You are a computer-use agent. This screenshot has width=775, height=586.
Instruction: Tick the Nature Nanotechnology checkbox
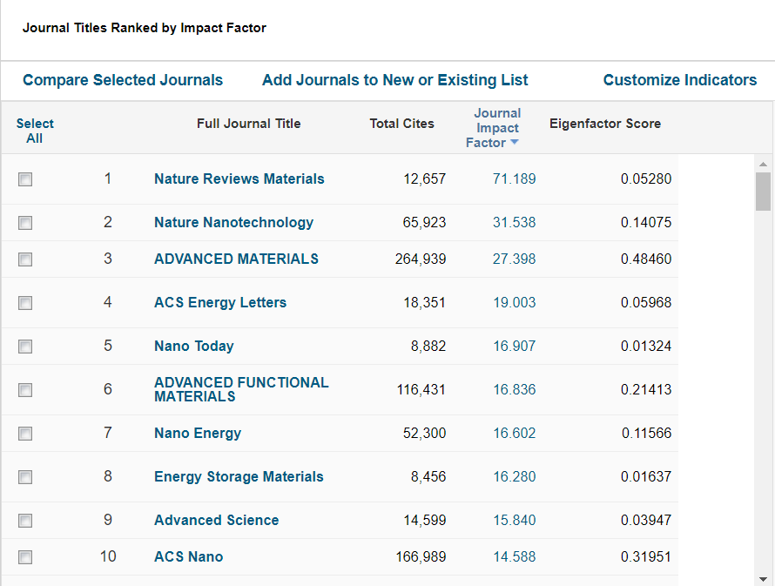pyautogui.click(x=25, y=223)
